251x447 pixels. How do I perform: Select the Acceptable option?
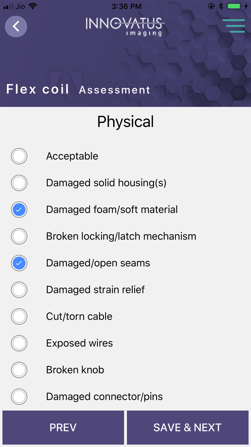pos(19,156)
